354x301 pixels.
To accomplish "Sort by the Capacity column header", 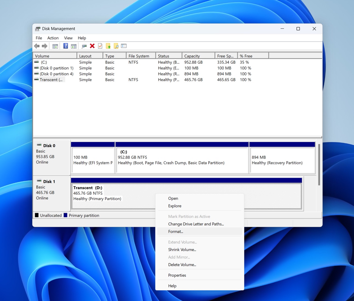I will tap(192, 56).
